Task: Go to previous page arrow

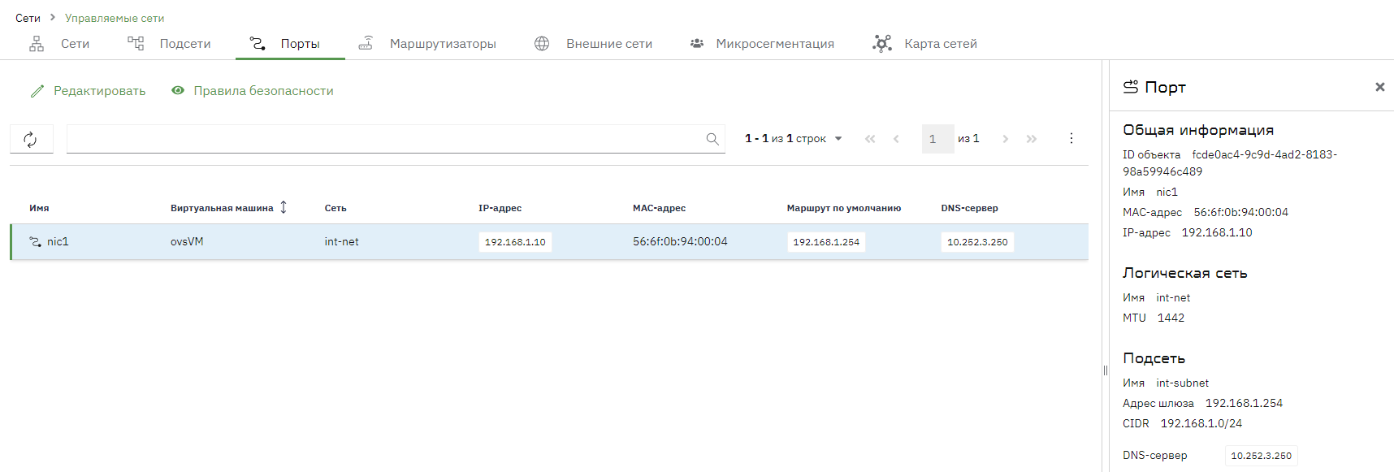Action: point(896,139)
